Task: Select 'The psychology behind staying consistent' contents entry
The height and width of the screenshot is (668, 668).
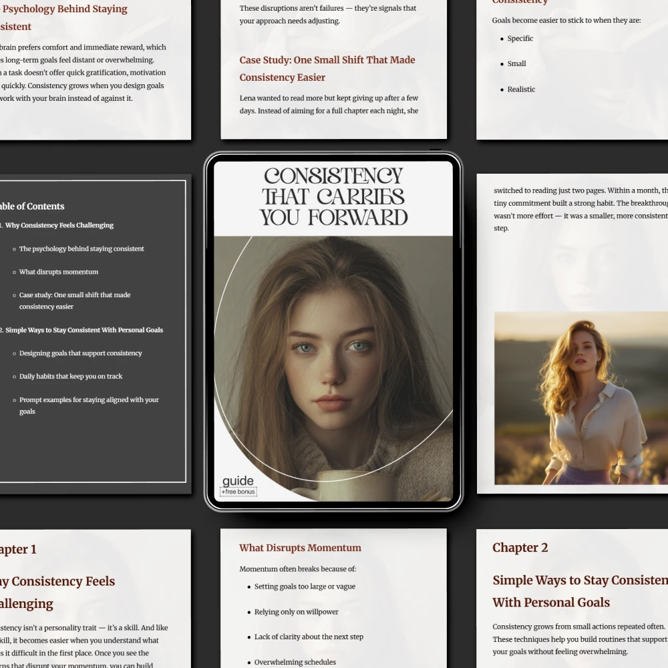Action: tap(81, 249)
